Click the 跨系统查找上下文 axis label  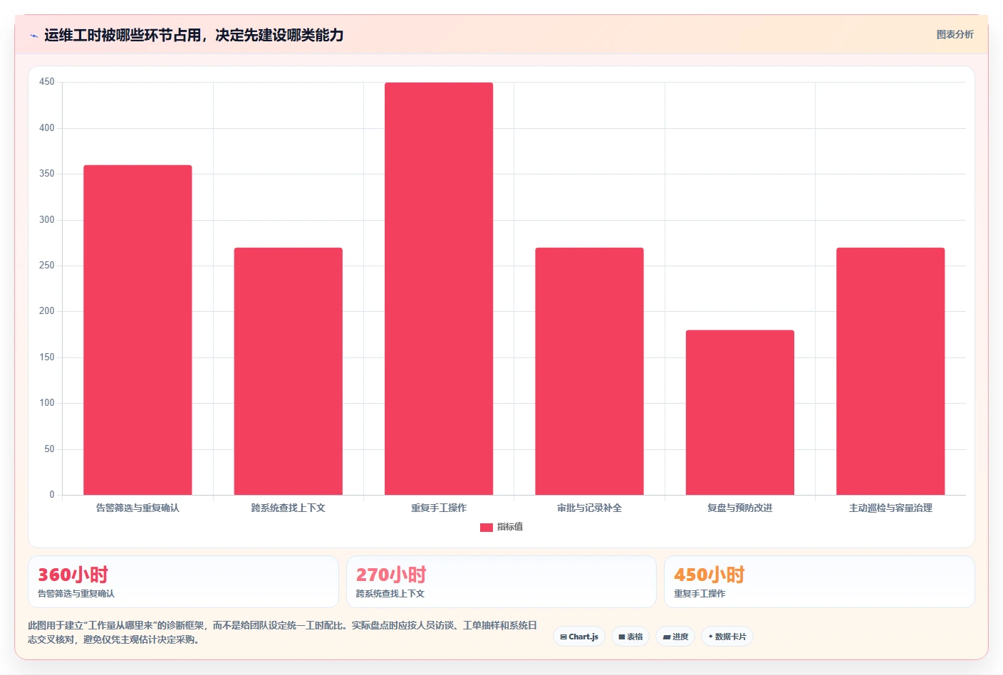[289, 508]
